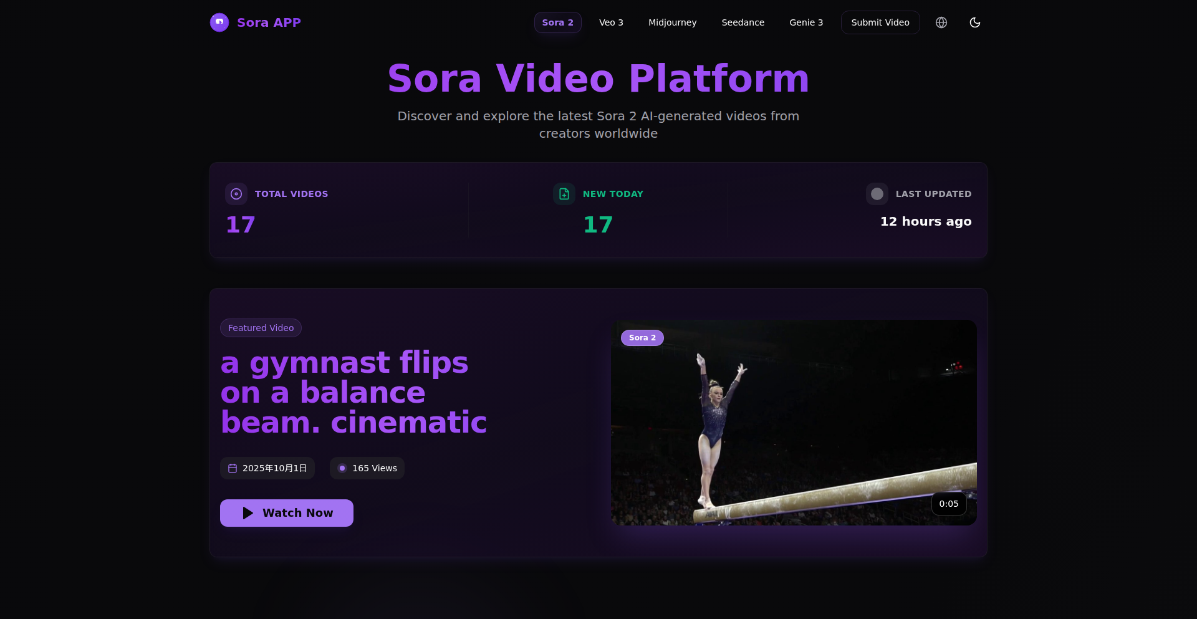Click the LAST UPDATED label
Screen dimensions: 1197x619
coord(933,194)
